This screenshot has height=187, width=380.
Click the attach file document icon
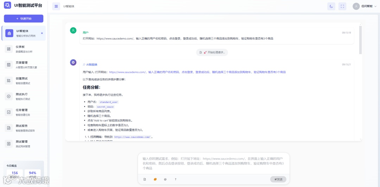[145, 179]
